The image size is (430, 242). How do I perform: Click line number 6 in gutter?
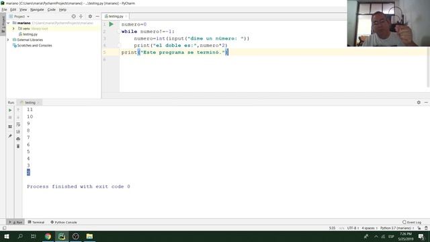105,59
